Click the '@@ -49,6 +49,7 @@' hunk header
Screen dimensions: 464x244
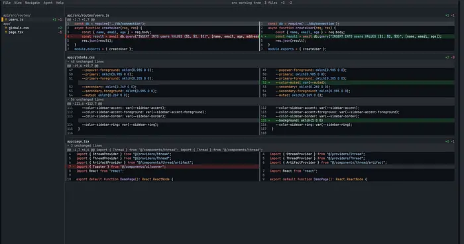pos(83,66)
